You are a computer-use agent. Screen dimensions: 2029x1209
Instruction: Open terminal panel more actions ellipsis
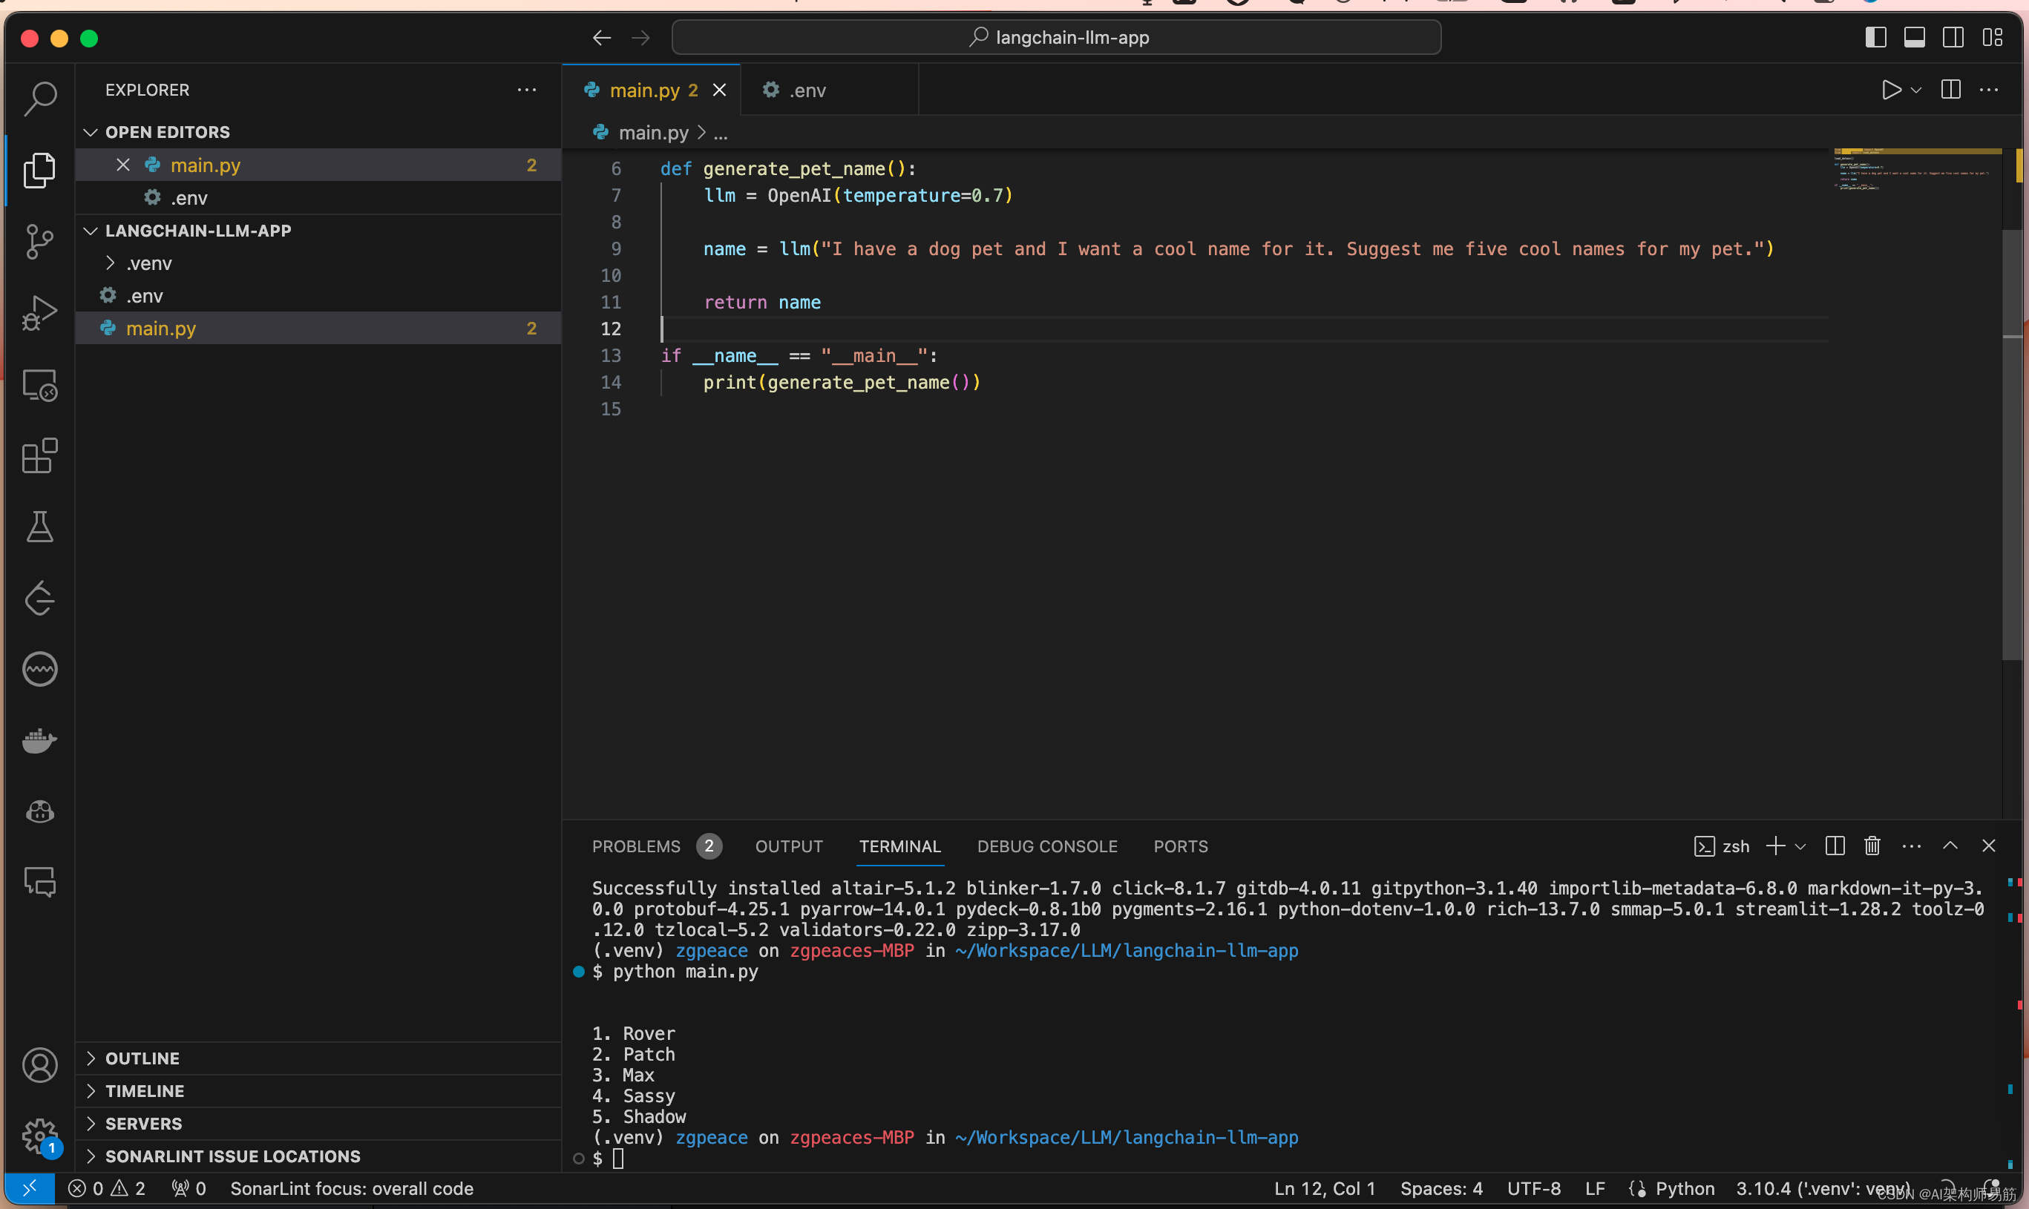click(1912, 846)
